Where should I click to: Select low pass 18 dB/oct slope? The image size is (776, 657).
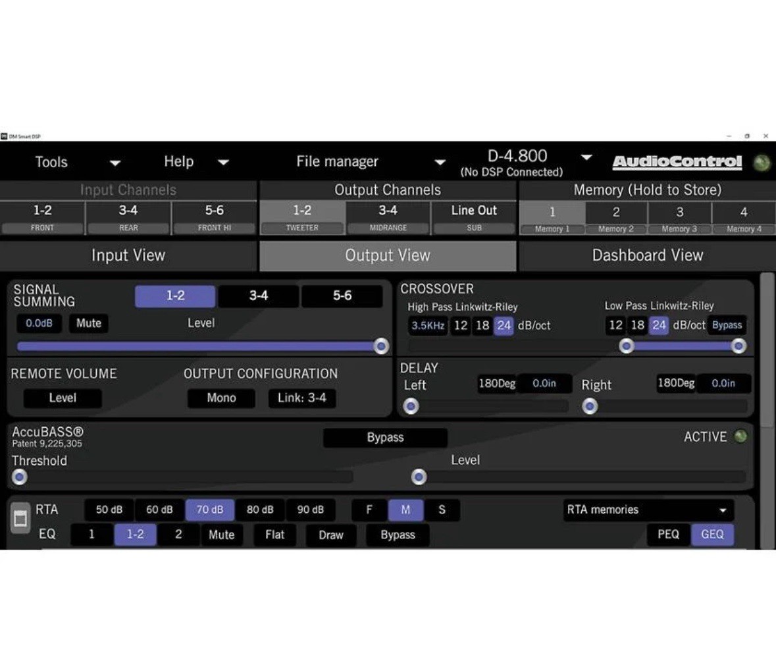click(637, 325)
